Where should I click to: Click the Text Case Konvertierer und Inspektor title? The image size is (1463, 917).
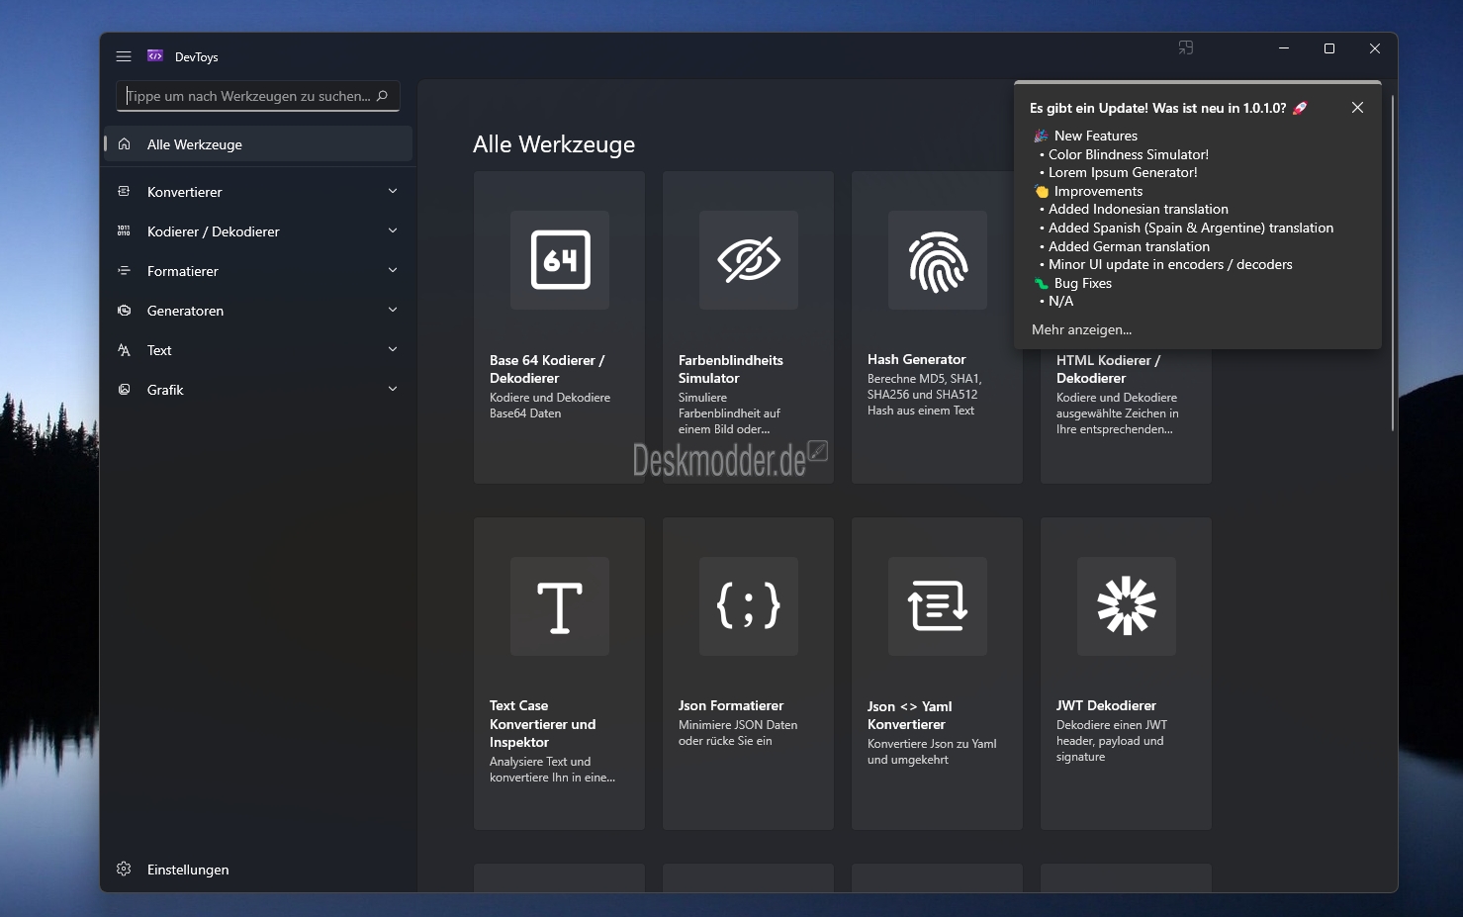coord(543,724)
